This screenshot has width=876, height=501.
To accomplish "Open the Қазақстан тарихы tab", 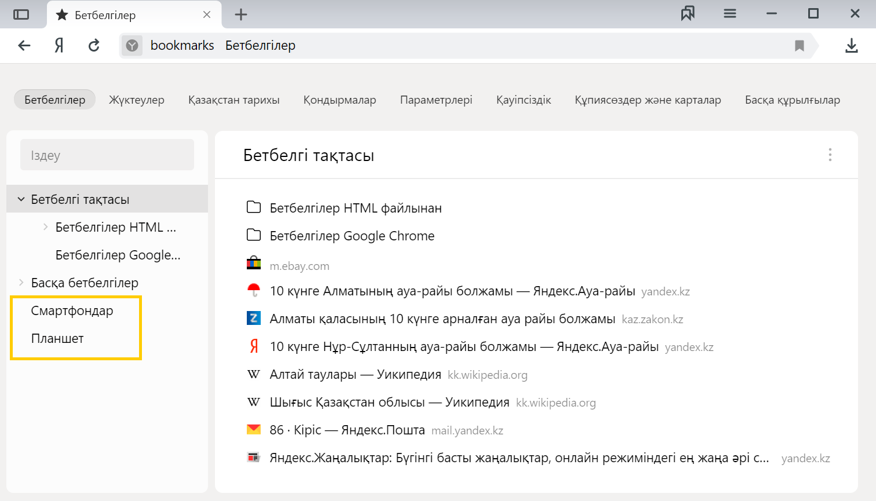I will point(234,100).
